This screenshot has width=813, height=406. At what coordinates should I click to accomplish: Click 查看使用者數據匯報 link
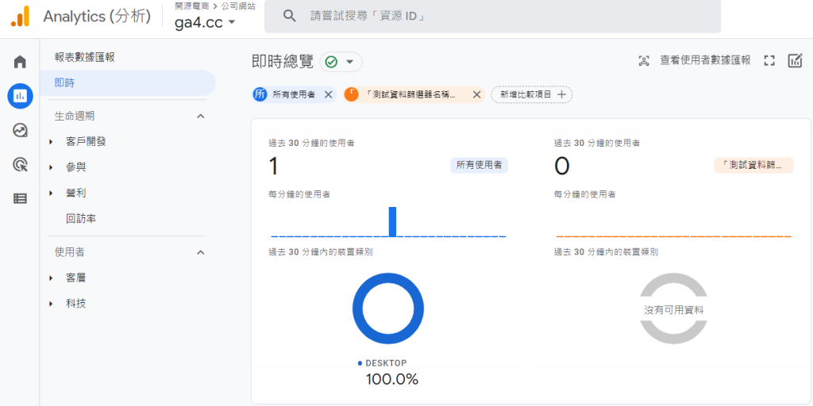[x=705, y=60]
